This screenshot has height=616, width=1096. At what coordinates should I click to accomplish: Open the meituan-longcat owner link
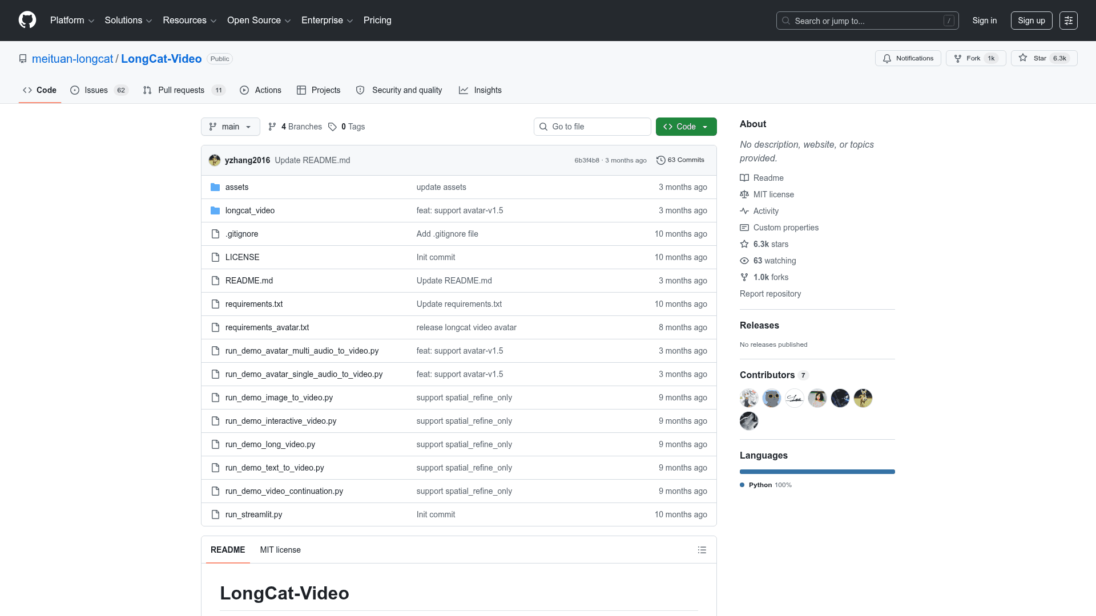[x=72, y=59]
